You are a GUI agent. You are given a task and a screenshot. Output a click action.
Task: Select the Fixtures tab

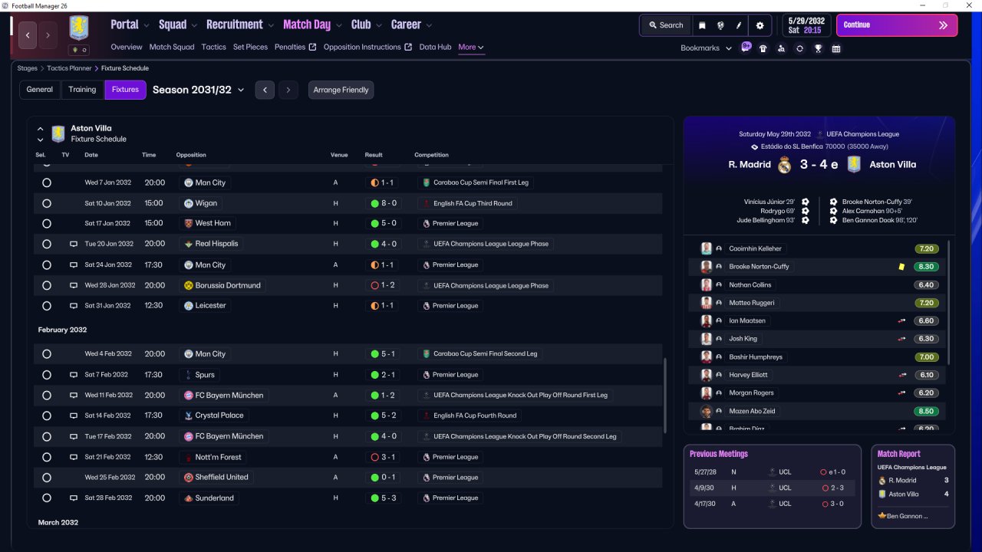pyautogui.click(x=125, y=90)
